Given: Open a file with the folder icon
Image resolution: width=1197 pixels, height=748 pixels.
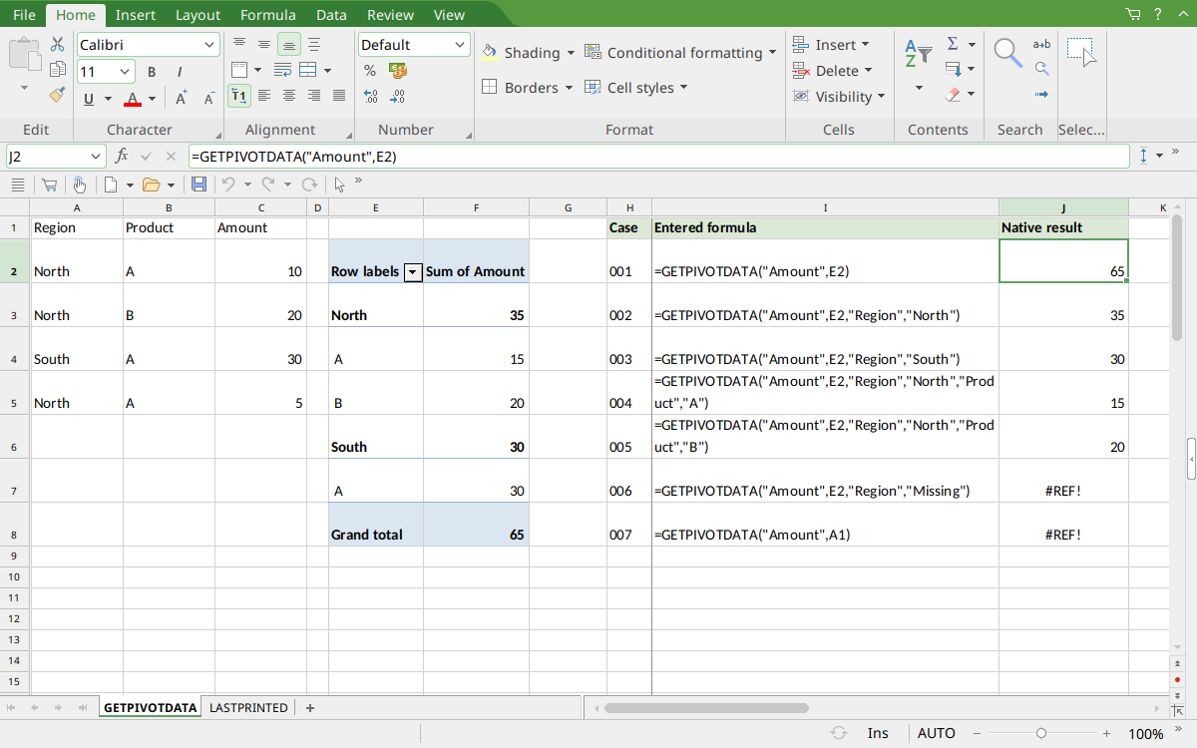Looking at the screenshot, I should pos(151,185).
